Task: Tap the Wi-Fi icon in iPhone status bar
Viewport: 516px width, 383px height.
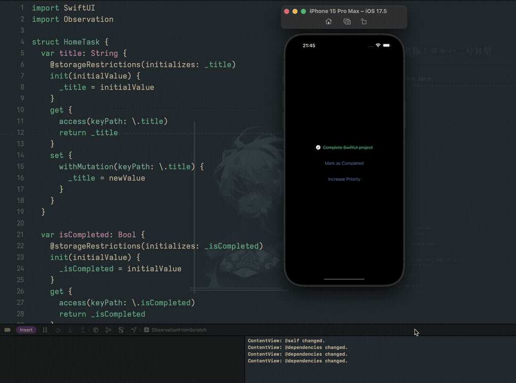Action: tap(378, 45)
